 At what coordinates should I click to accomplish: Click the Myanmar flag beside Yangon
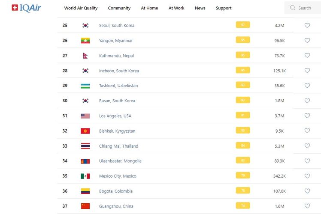[85, 41]
